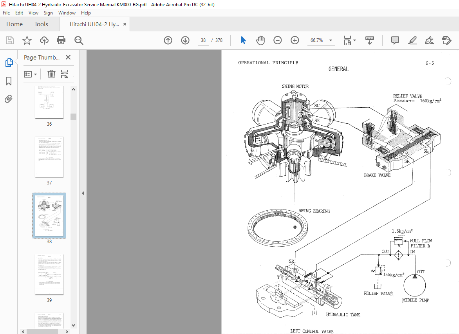Select page 37 thumbnail
Screen dimensions: 459x334
coord(49,157)
